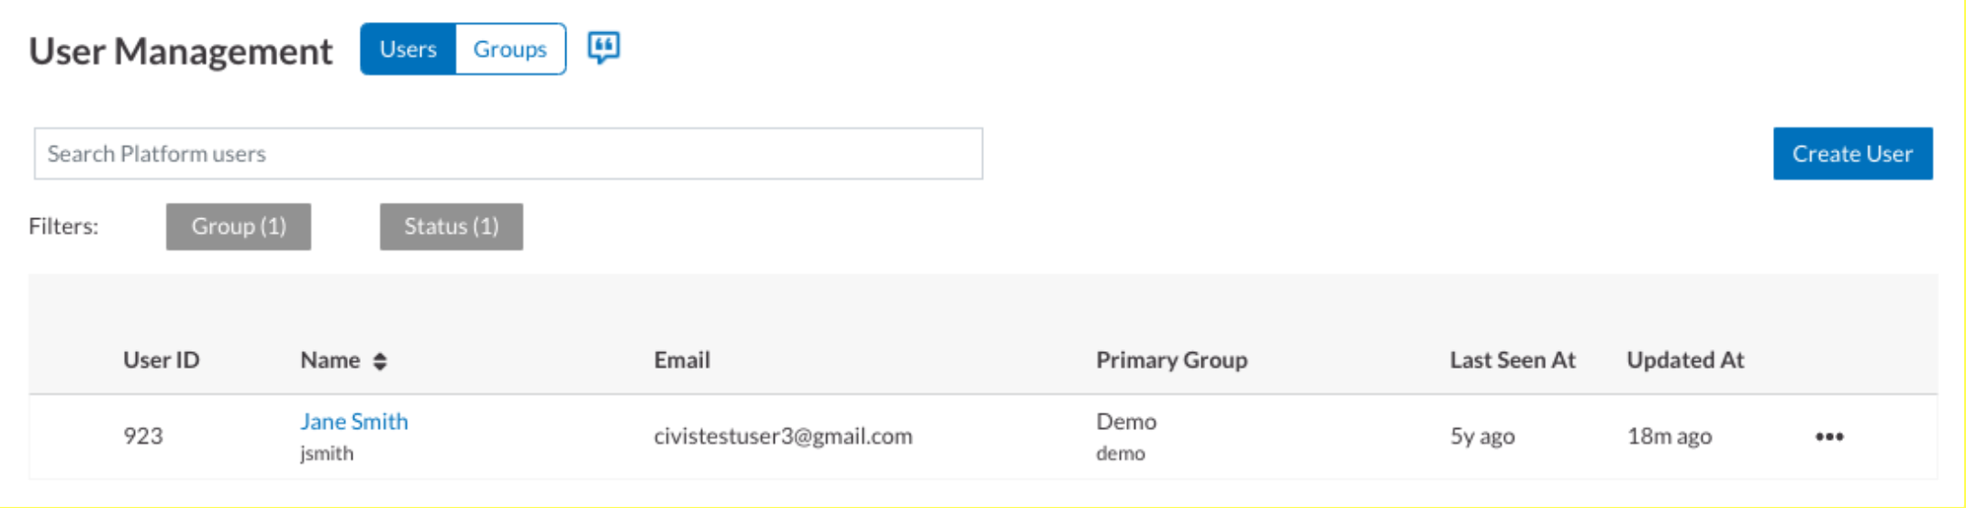
Task: Click the sort arrows next to Name
Action: coord(380,361)
